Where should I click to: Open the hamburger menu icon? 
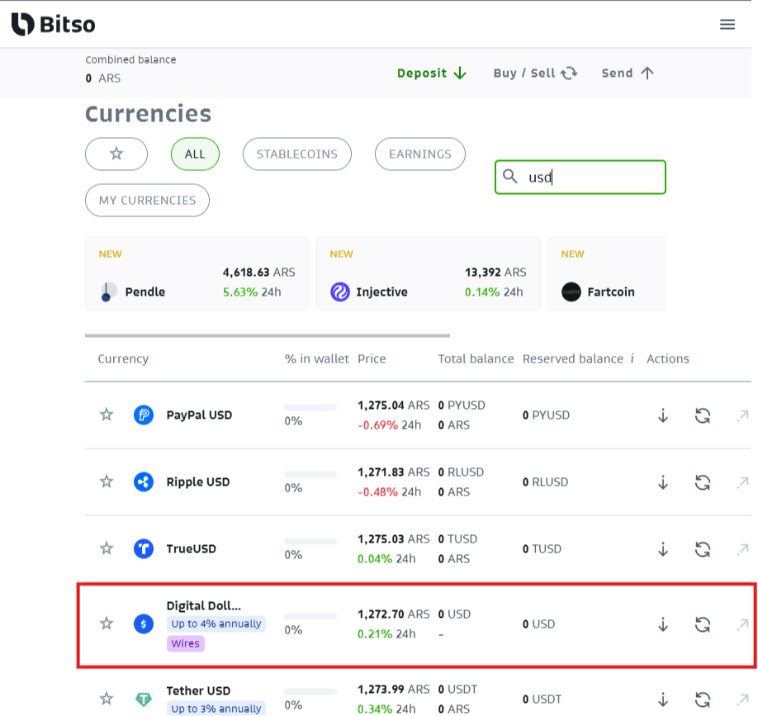coord(727,24)
